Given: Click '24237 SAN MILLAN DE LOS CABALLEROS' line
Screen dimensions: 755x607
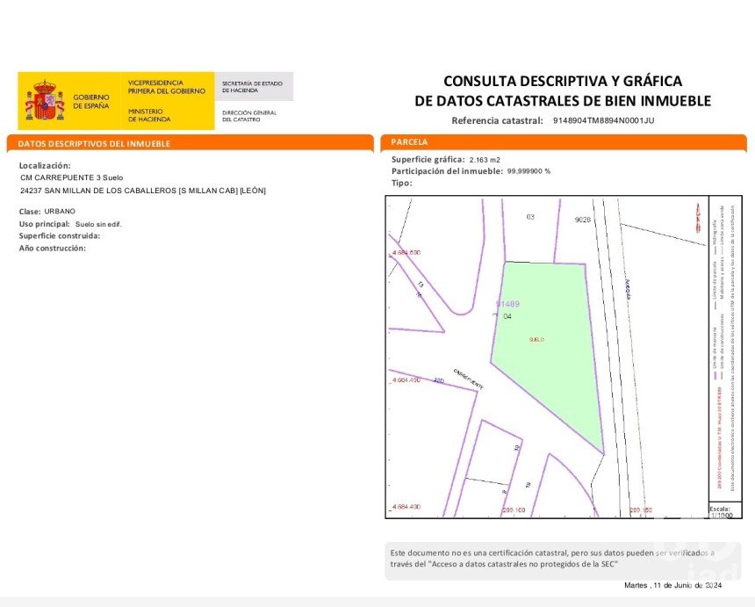Looking at the screenshot, I should point(143,191).
